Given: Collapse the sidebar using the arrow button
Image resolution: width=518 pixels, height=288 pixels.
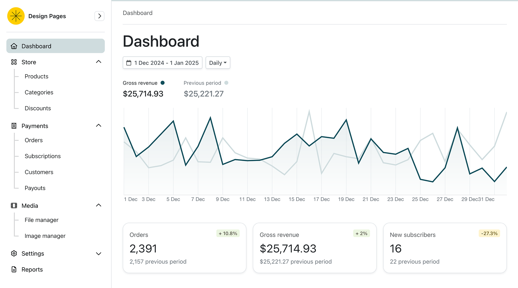Looking at the screenshot, I should point(99,16).
